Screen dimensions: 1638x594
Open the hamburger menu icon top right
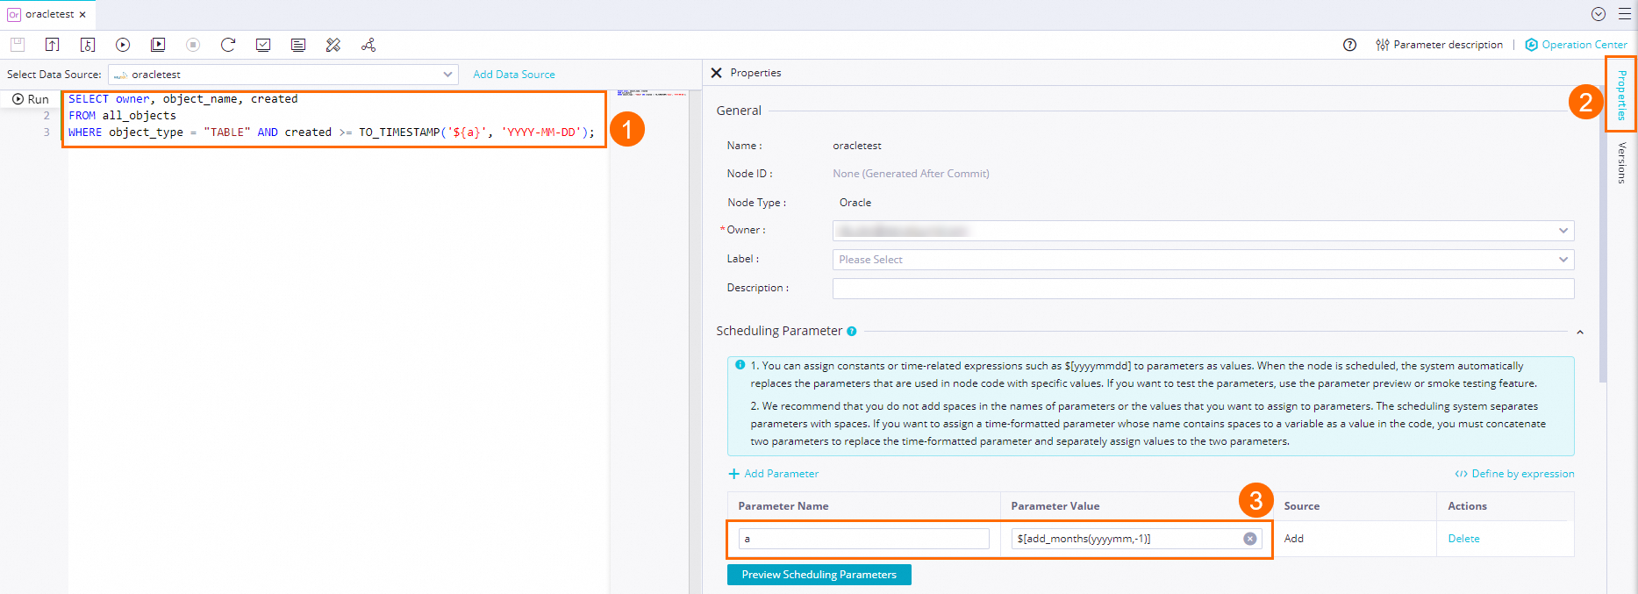pos(1625,14)
